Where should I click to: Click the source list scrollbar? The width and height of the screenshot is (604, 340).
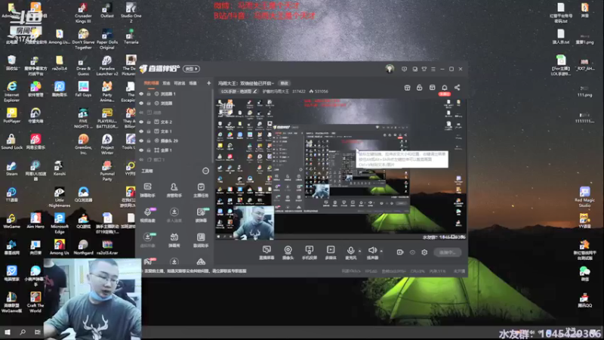(x=213, y=125)
